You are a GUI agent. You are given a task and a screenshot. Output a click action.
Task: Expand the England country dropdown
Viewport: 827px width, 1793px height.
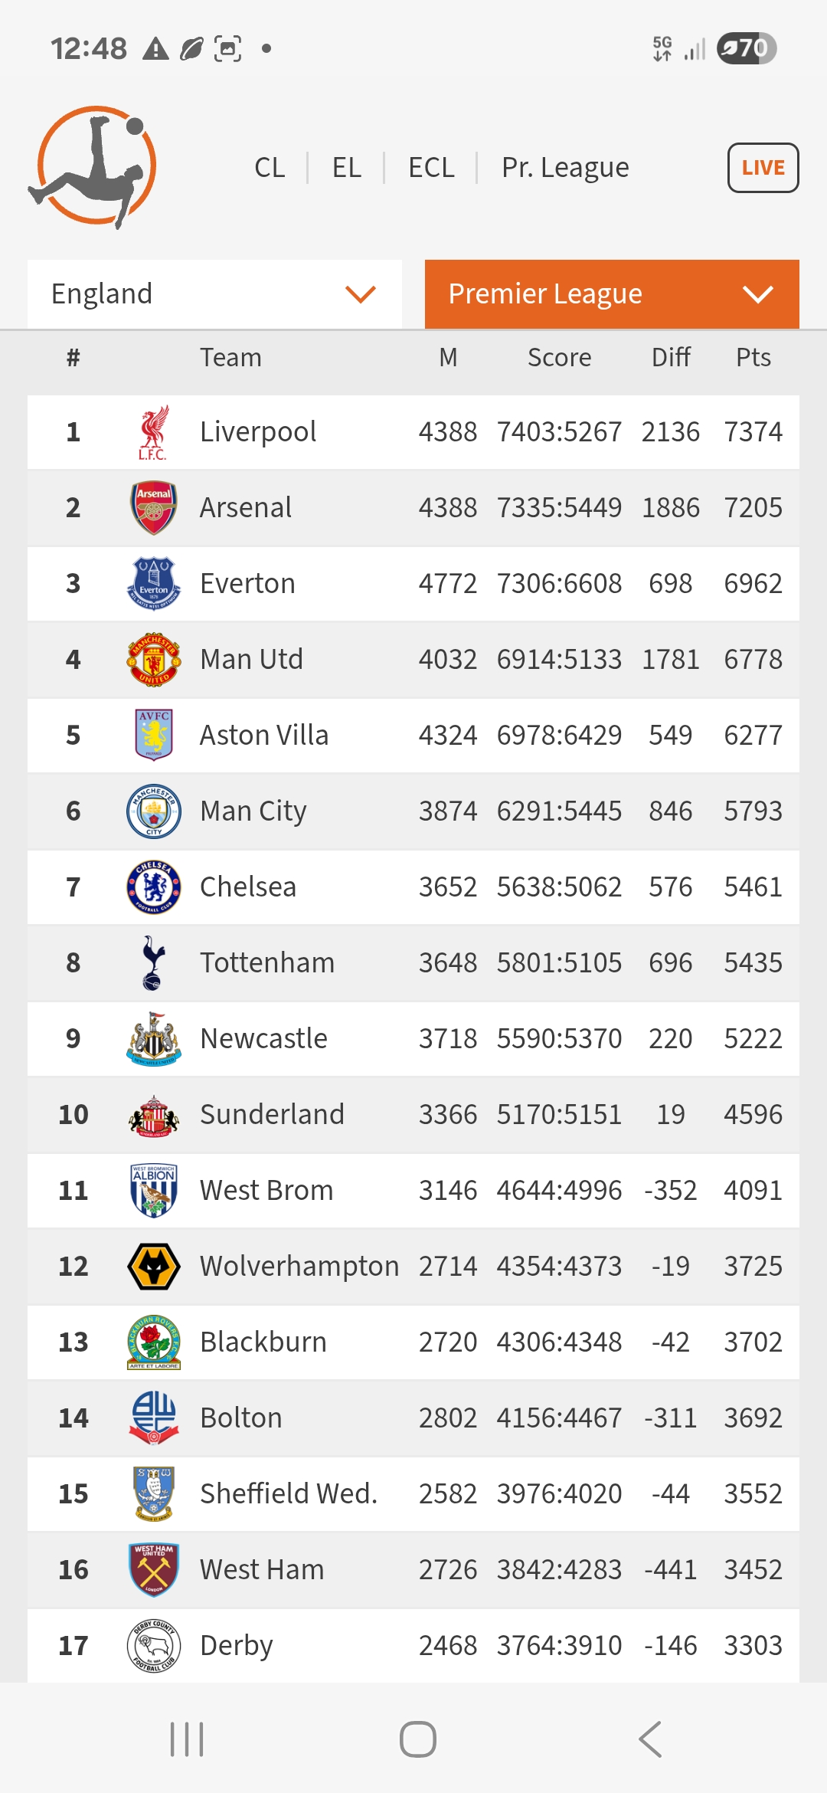[x=214, y=294]
